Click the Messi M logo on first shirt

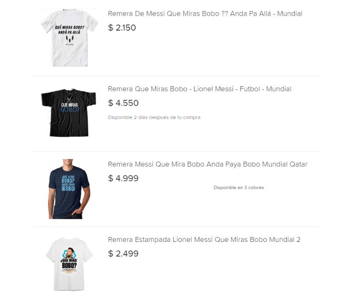point(70,39)
